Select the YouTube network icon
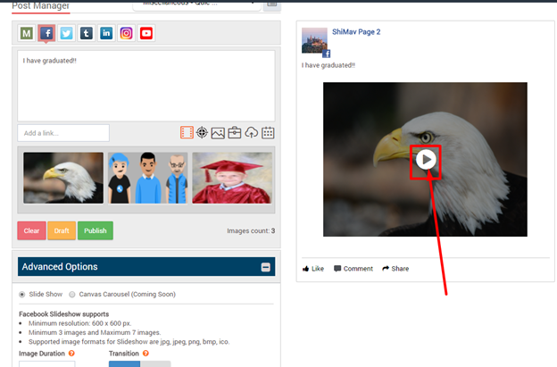The width and height of the screenshot is (557, 367). 146,33
